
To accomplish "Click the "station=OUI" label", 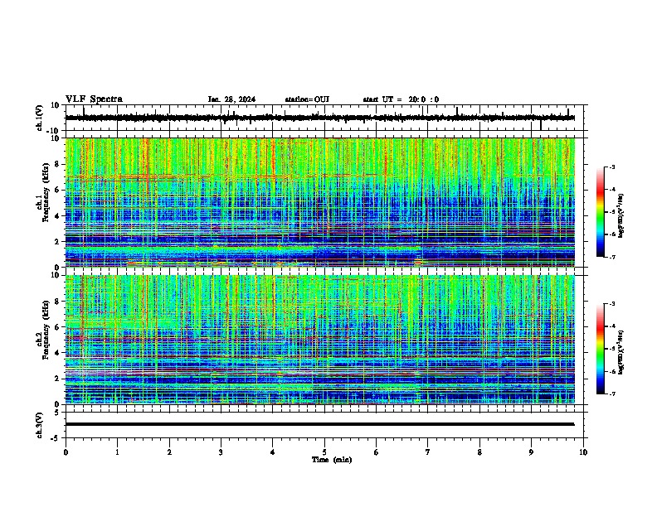I will tap(307, 99).
